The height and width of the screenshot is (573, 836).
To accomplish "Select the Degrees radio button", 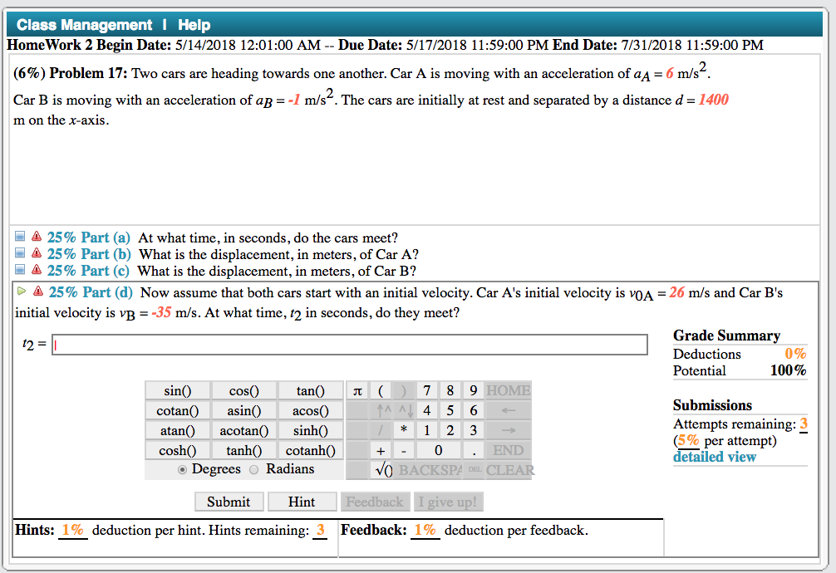I will pos(183,468).
